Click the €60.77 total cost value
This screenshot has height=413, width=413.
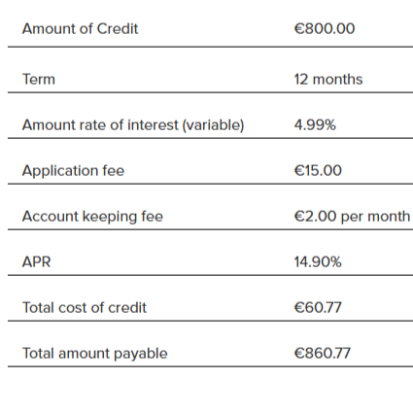pos(318,308)
